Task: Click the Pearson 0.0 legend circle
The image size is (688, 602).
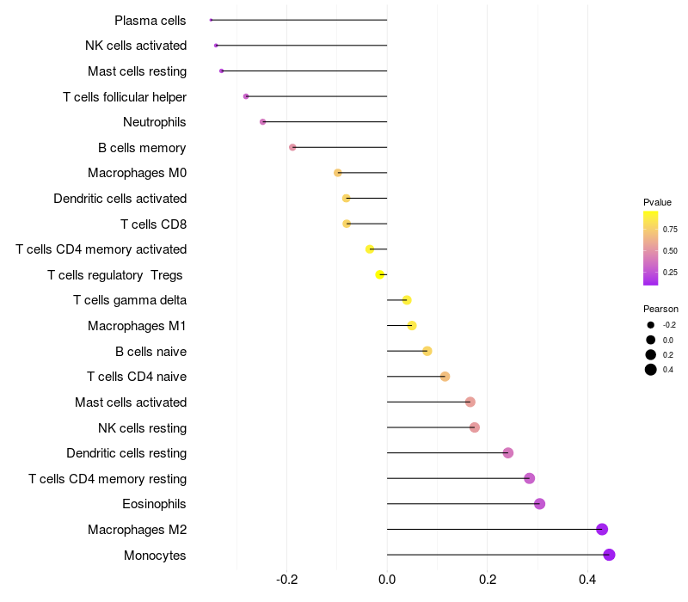Action: click(x=651, y=340)
